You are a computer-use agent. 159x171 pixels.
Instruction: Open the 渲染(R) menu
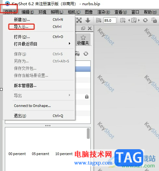coord(104,12)
